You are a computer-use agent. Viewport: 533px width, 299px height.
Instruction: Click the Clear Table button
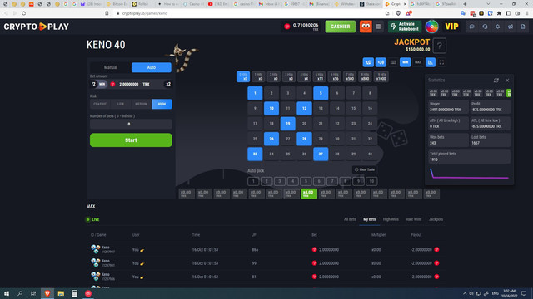click(365, 169)
